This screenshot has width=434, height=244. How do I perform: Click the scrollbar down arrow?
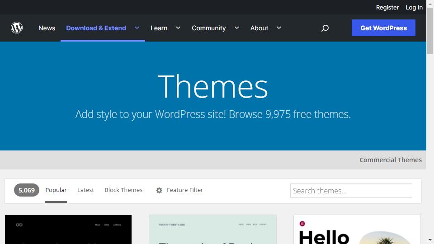coord(430,240)
